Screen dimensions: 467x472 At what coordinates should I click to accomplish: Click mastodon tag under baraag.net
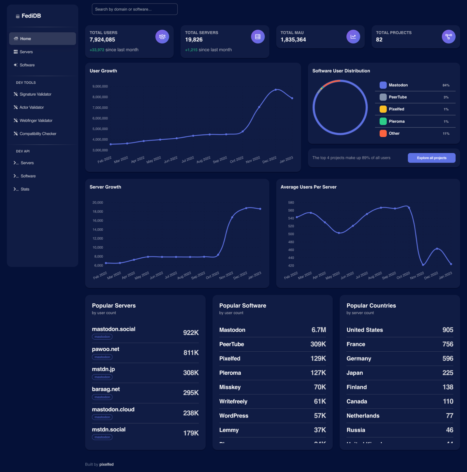point(102,397)
